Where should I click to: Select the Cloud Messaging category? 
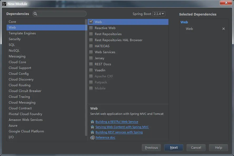(46, 103)
